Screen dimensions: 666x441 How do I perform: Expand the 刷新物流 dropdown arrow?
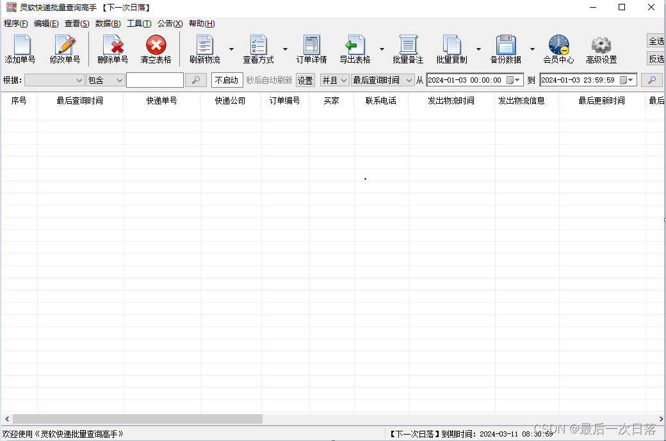231,49
